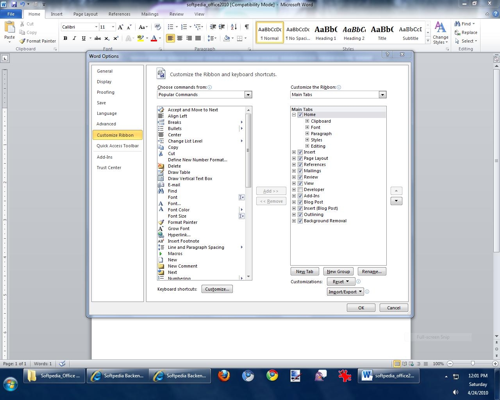This screenshot has height=400, width=500.
Task: Switch to the Page Layout ribbon tab
Action: [85, 14]
